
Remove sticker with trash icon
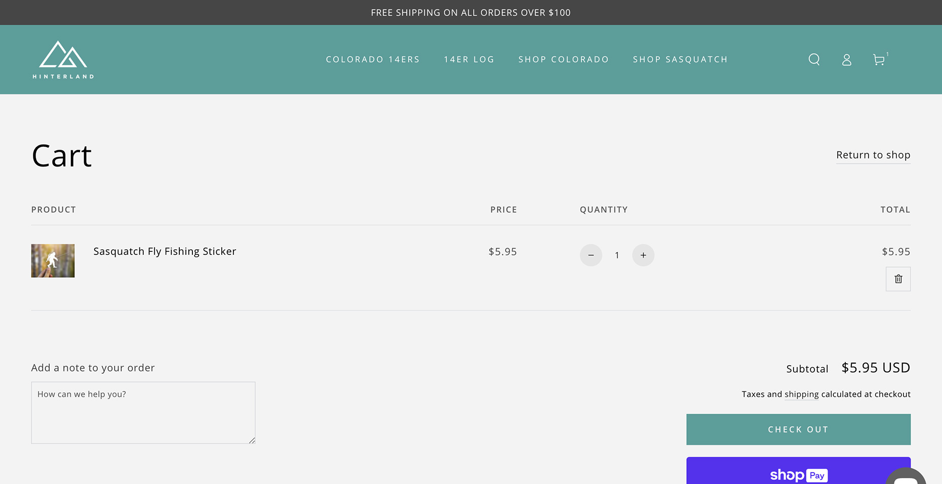point(898,279)
